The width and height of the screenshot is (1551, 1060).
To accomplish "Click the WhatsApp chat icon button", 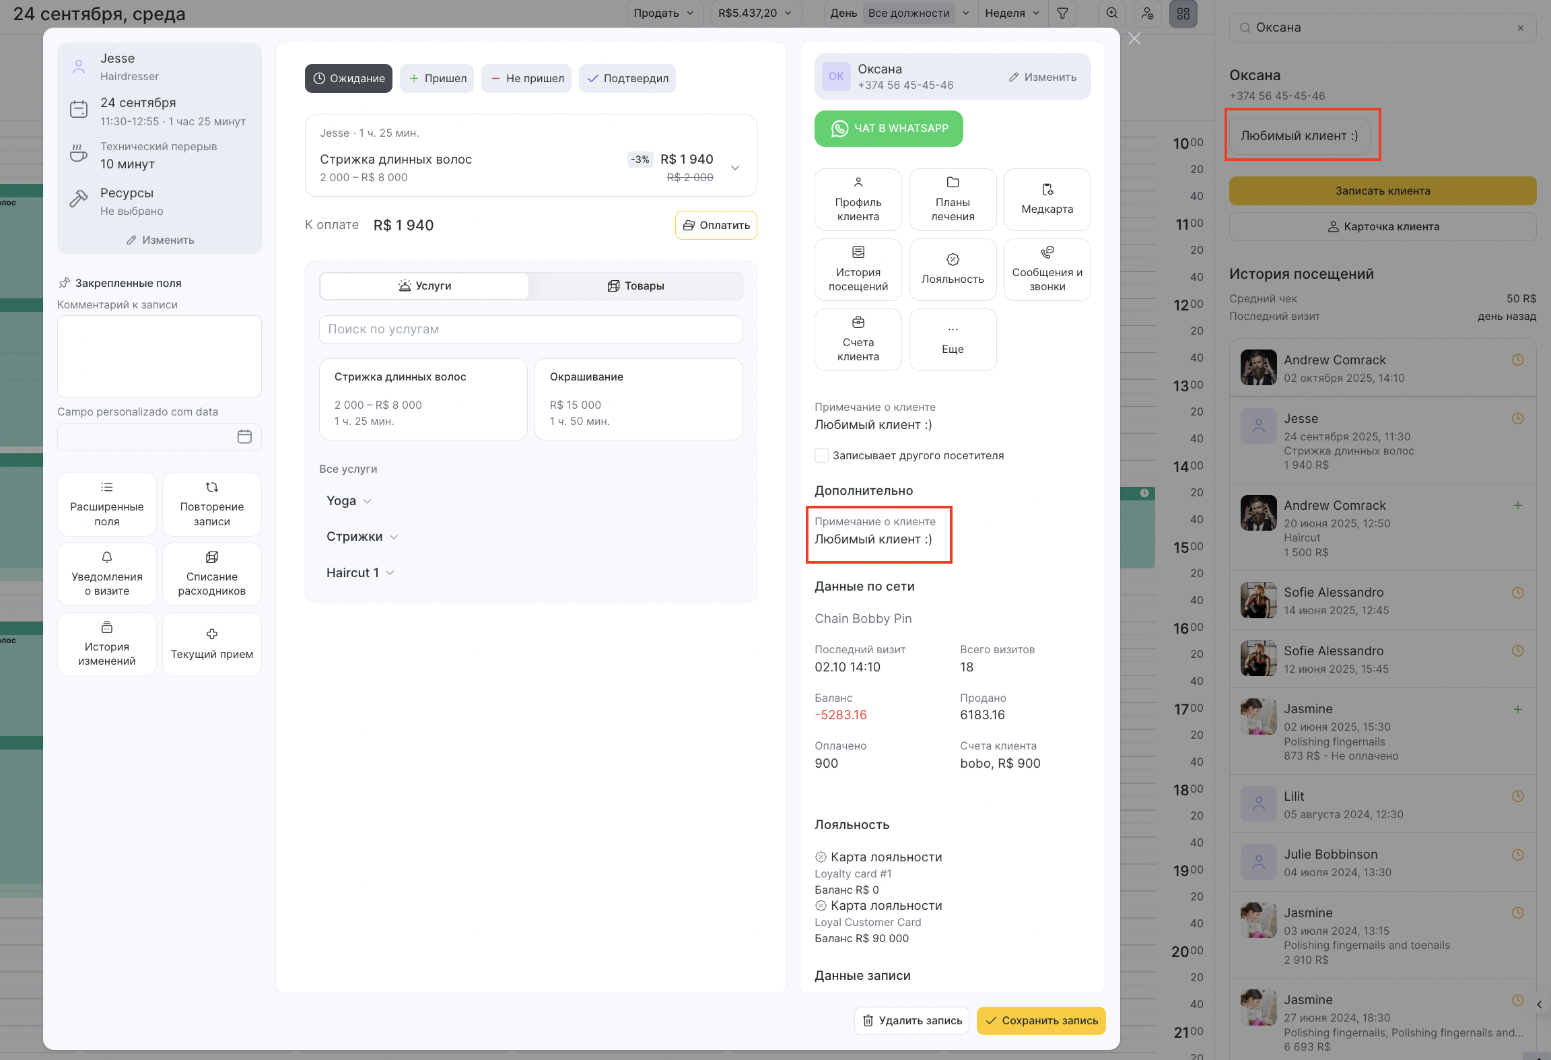I will [x=889, y=129].
